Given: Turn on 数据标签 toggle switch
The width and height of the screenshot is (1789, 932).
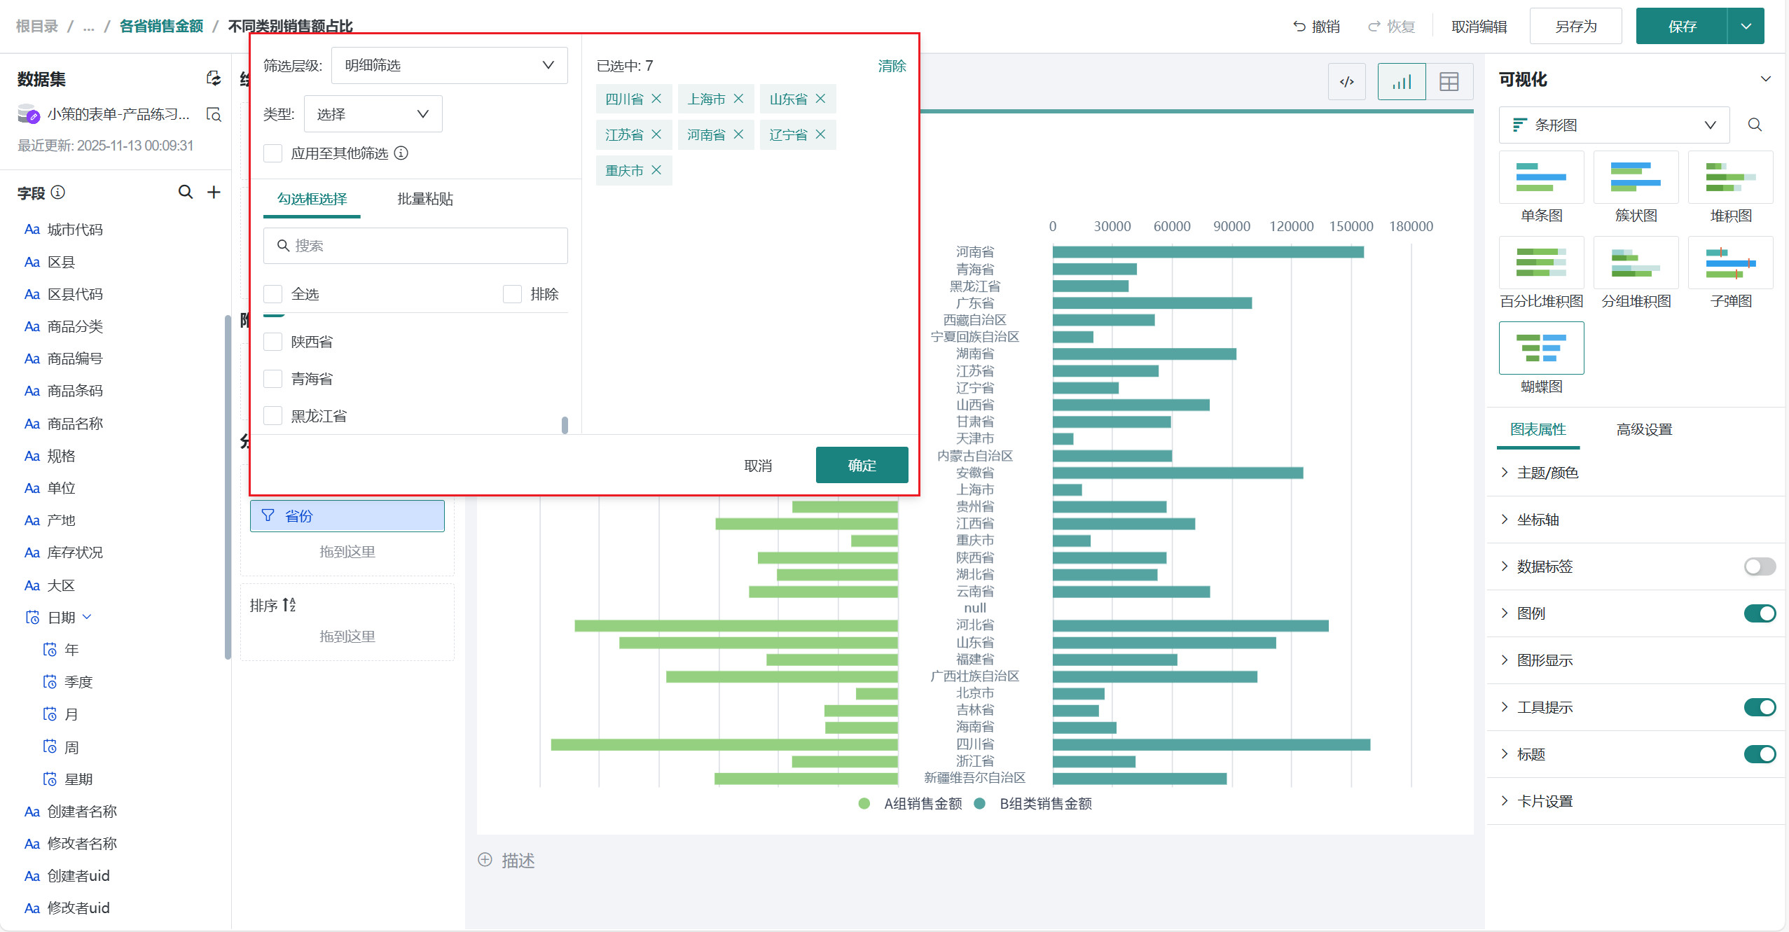Looking at the screenshot, I should 1759,566.
